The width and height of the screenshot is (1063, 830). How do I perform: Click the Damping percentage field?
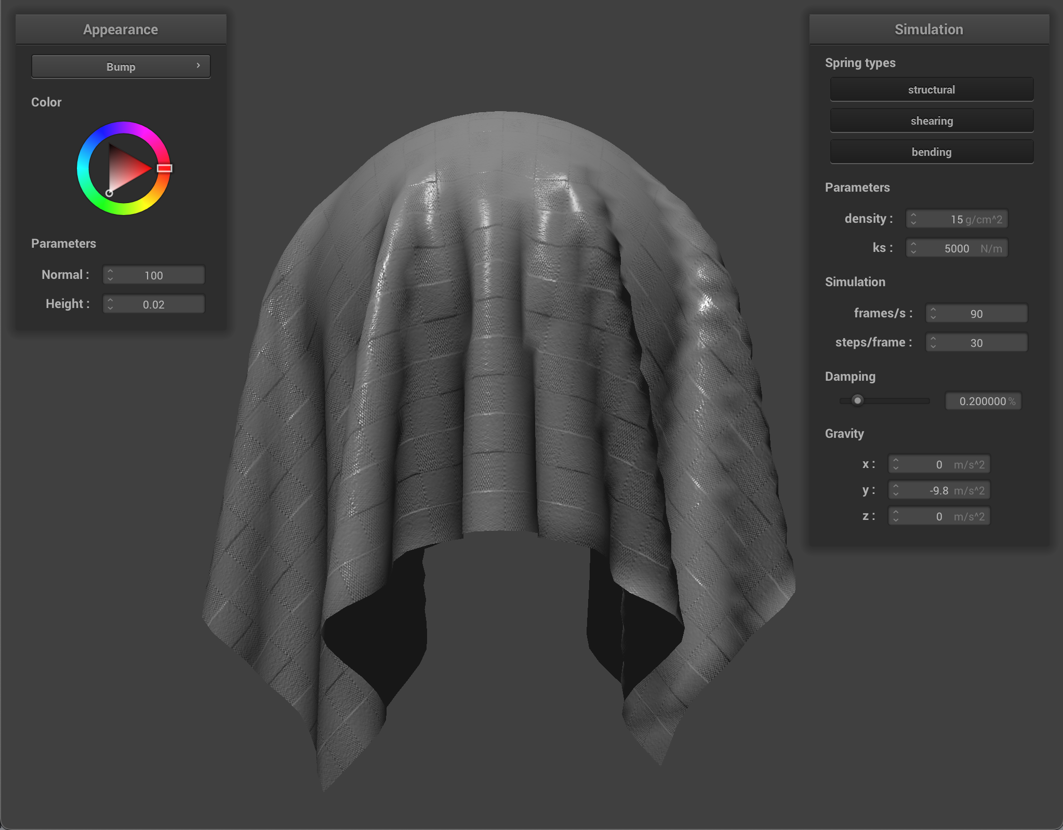pyautogui.click(x=984, y=401)
